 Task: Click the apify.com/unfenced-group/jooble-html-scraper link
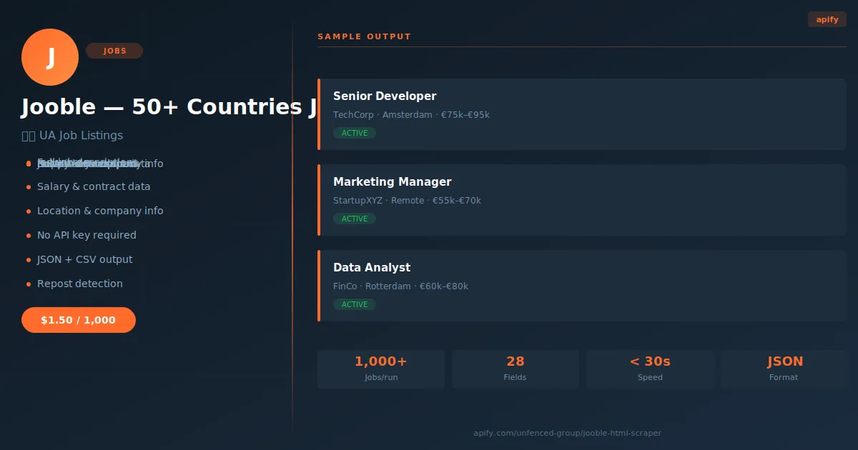coord(567,433)
